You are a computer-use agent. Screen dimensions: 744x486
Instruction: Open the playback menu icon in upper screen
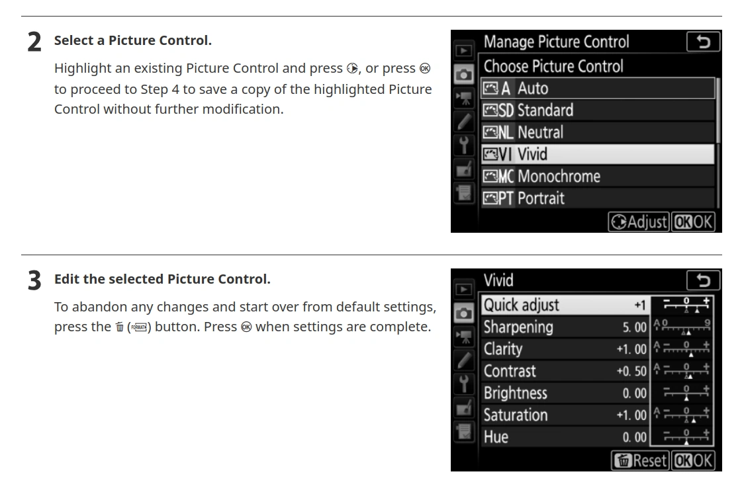(x=463, y=51)
